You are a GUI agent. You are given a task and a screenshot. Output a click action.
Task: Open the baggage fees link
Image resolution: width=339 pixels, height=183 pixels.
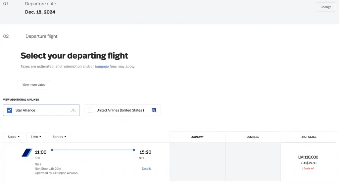coord(102,67)
